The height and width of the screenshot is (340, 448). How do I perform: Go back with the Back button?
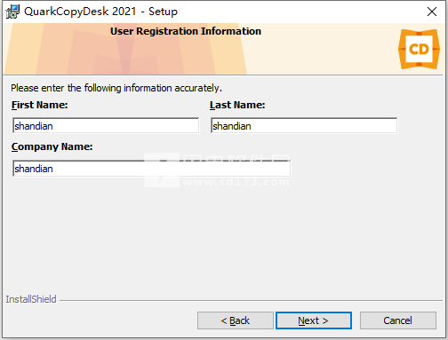click(236, 320)
